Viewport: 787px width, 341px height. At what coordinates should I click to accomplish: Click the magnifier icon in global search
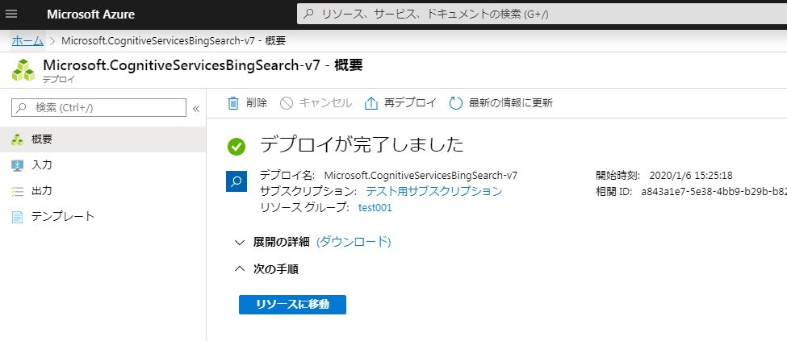tap(310, 14)
